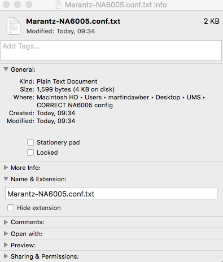Click the document icon beside the file name header
The image size is (223, 262).
(x=14, y=26)
